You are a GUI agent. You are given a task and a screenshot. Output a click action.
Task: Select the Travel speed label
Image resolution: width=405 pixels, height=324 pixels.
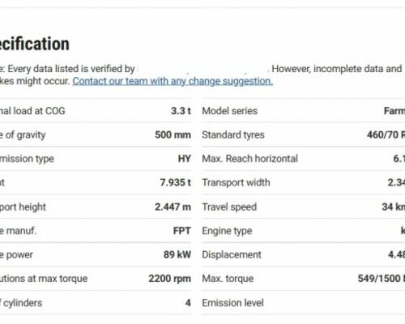pos(229,207)
